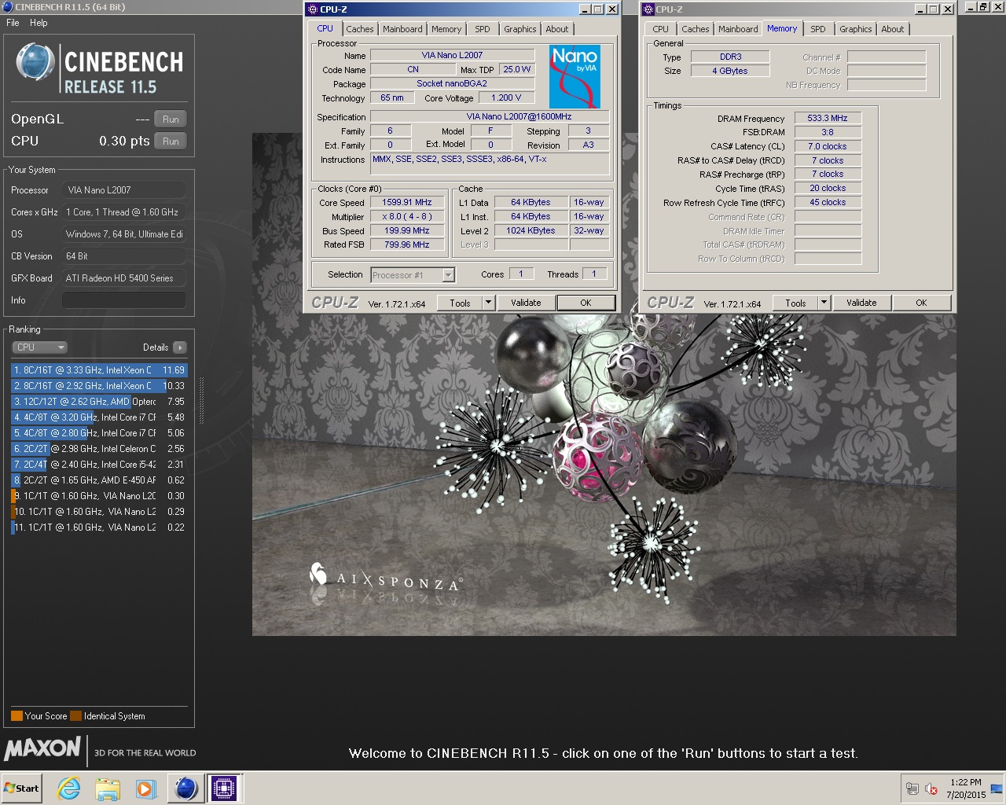Expand Tools dropdown arrow in right CPU-Z
Image resolution: width=1006 pixels, height=805 pixels.
(x=824, y=303)
